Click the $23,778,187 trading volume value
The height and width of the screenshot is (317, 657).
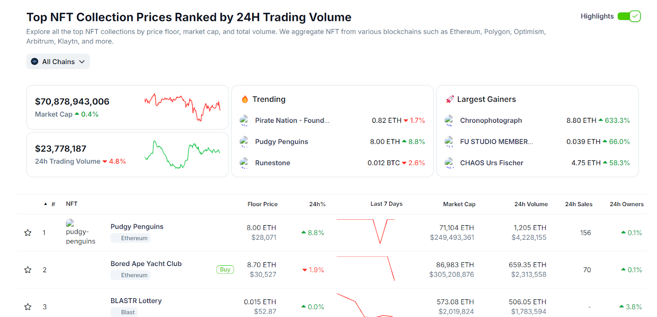60,149
